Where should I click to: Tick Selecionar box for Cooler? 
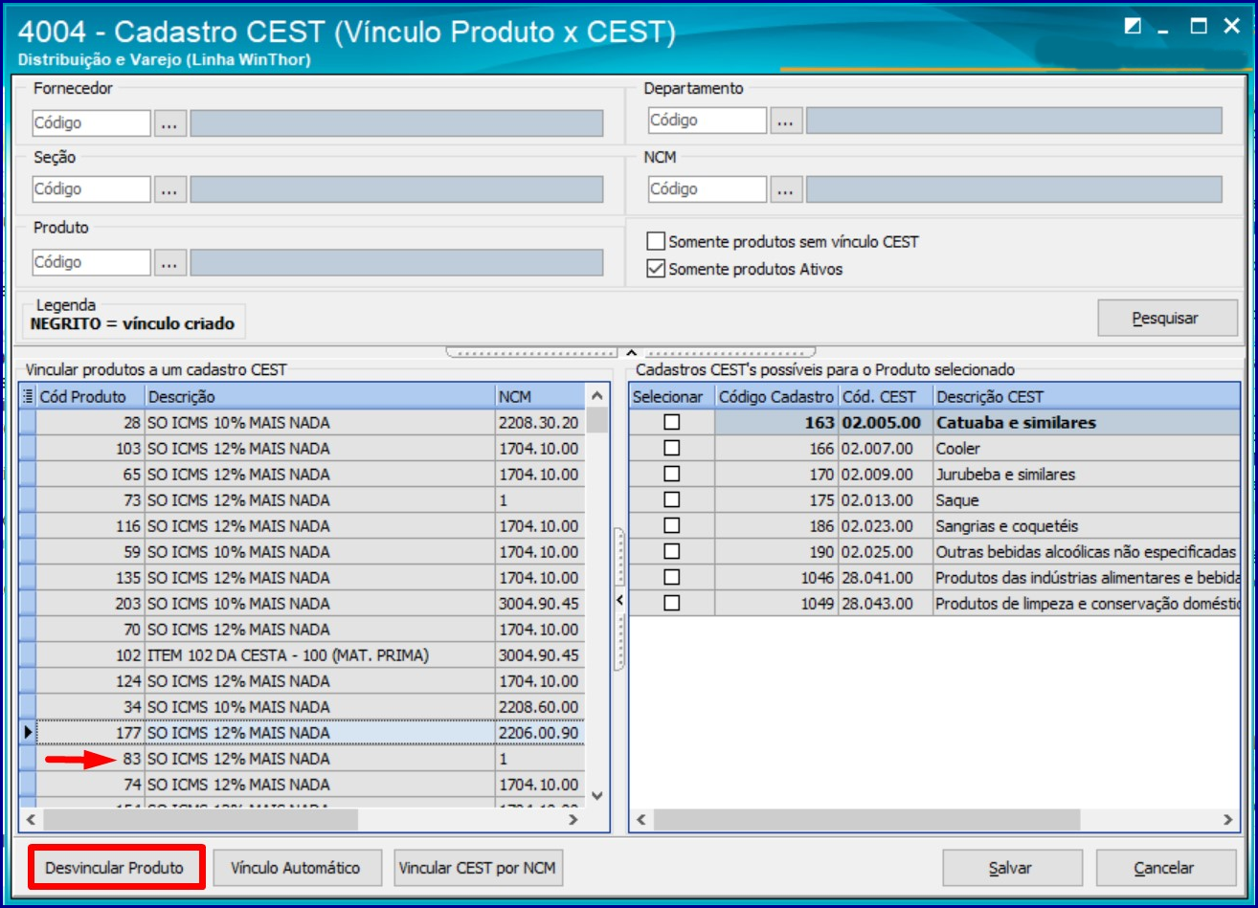pyautogui.click(x=672, y=448)
